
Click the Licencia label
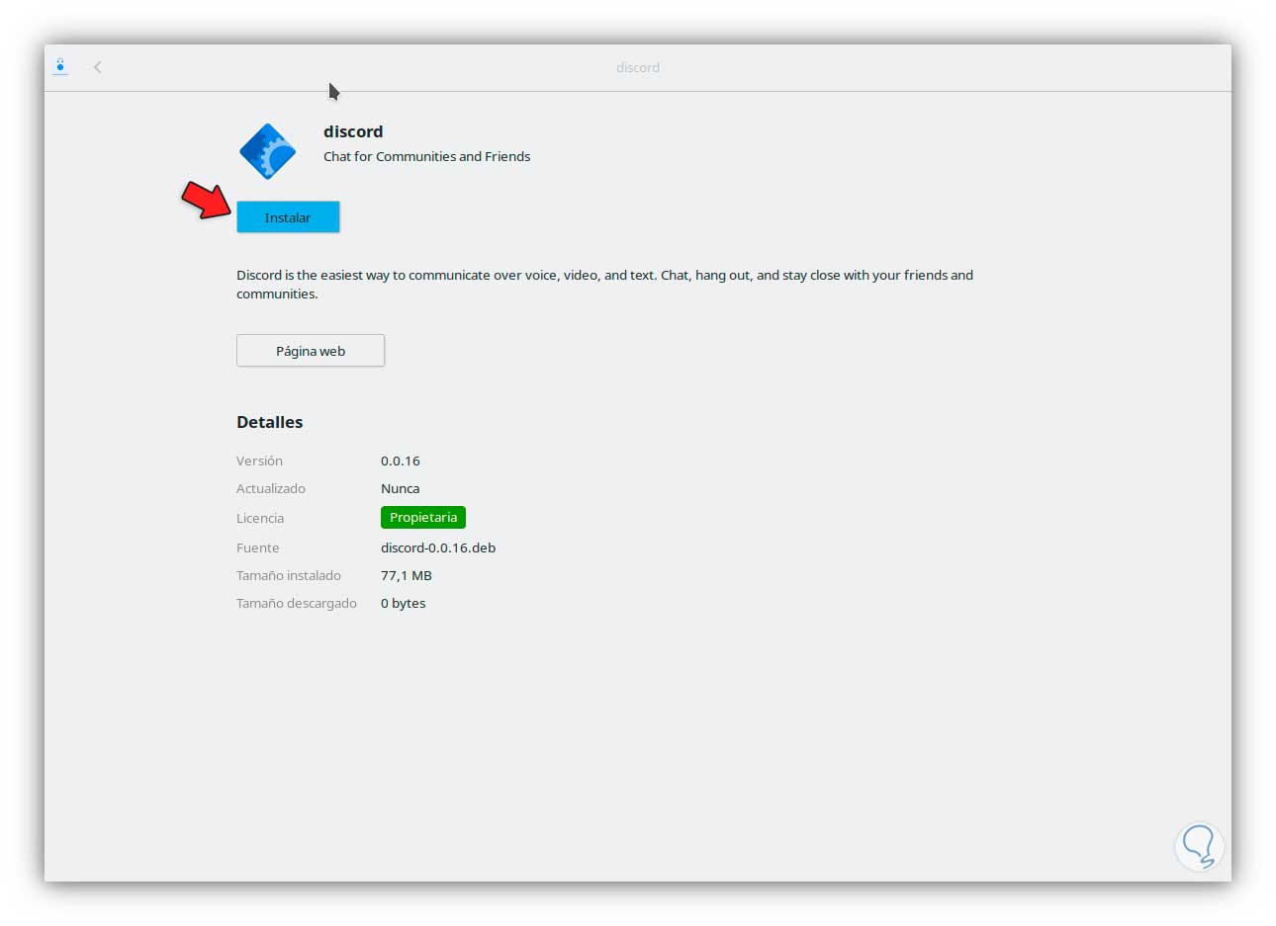pyautogui.click(x=260, y=518)
